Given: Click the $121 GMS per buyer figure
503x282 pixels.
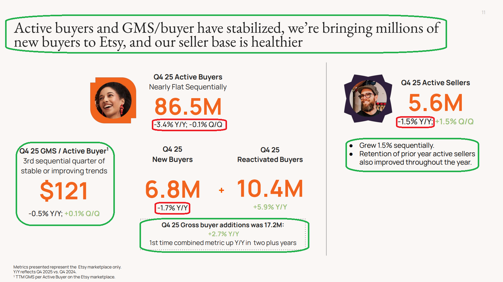Looking at the screenshot, I should (64, 191).
